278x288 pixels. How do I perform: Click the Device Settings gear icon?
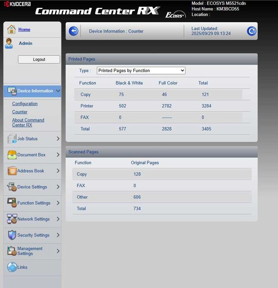tap(12, 187)
